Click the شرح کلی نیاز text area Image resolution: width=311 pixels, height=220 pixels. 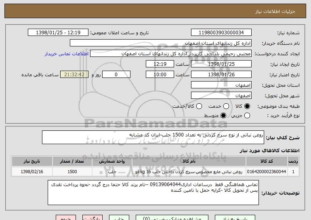[x=153, y=137]
